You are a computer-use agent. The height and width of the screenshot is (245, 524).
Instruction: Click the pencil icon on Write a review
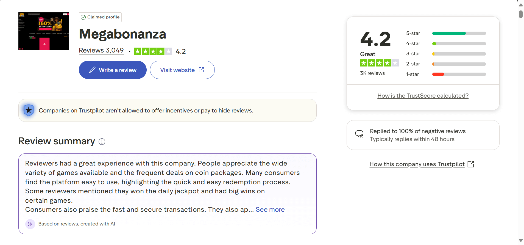tap(92, 70)
